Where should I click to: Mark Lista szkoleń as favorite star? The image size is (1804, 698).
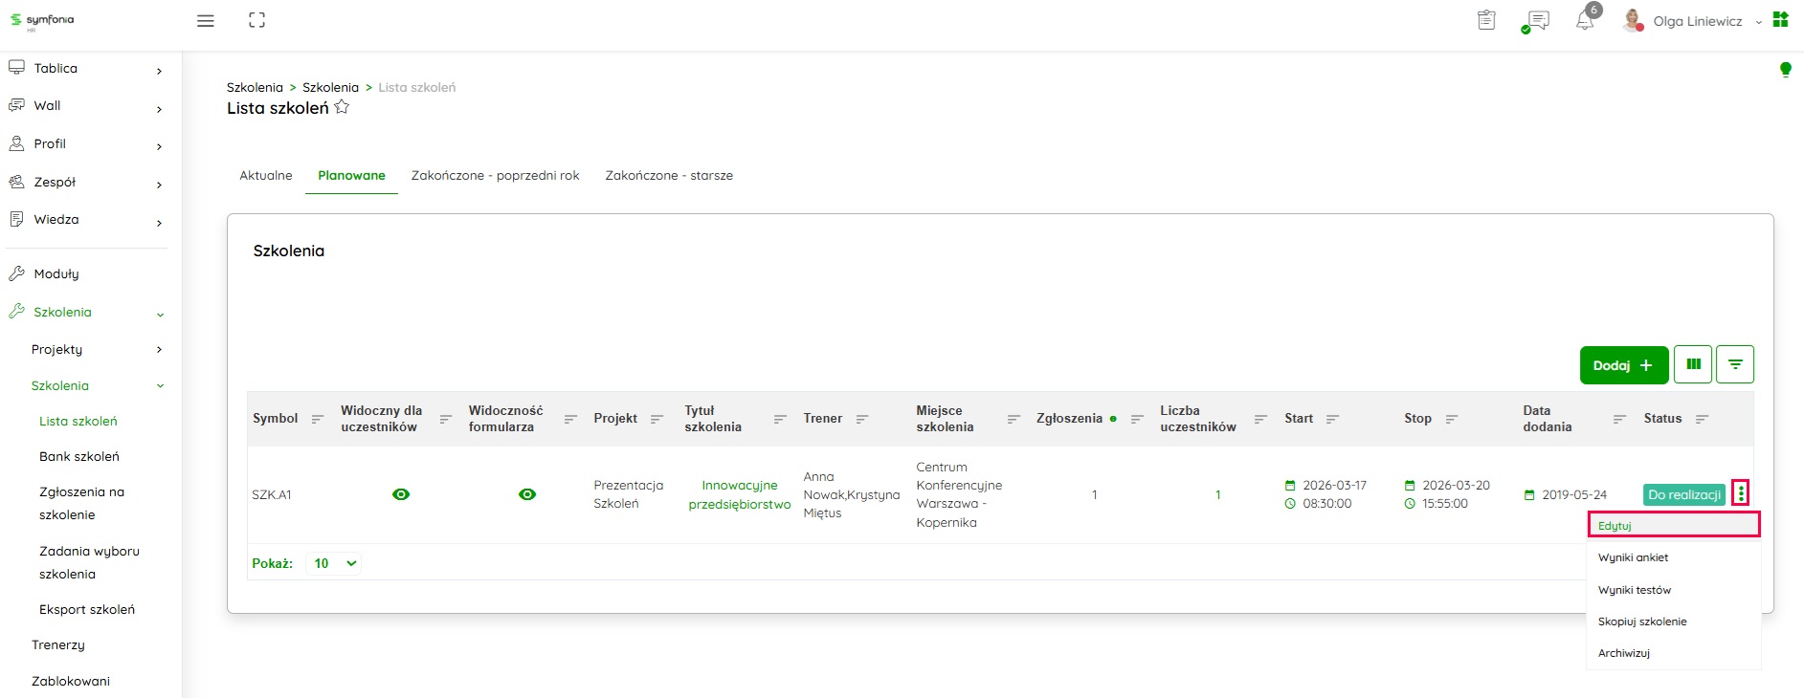[x=342, y=108]
